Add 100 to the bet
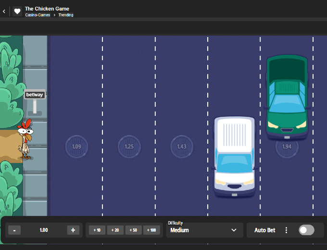 [x=152, y=230]
